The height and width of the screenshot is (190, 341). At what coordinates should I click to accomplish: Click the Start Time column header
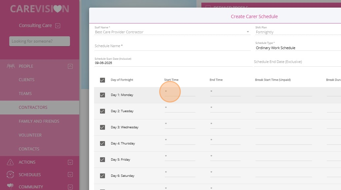coord(171,80)
